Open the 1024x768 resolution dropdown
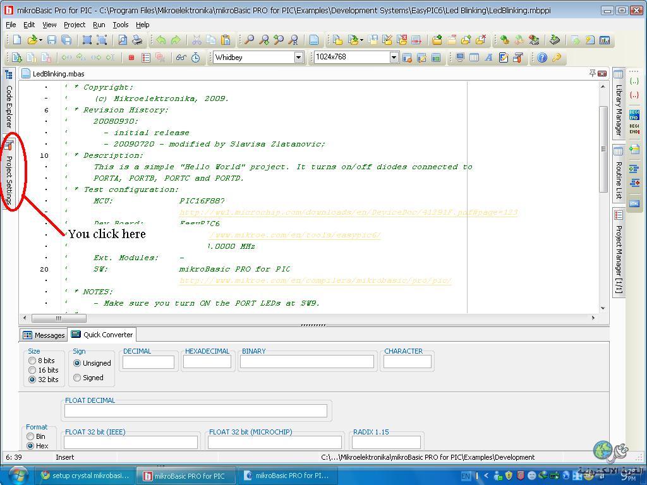The height and width of the screenshot is (485, 647). tap(394, 57)
